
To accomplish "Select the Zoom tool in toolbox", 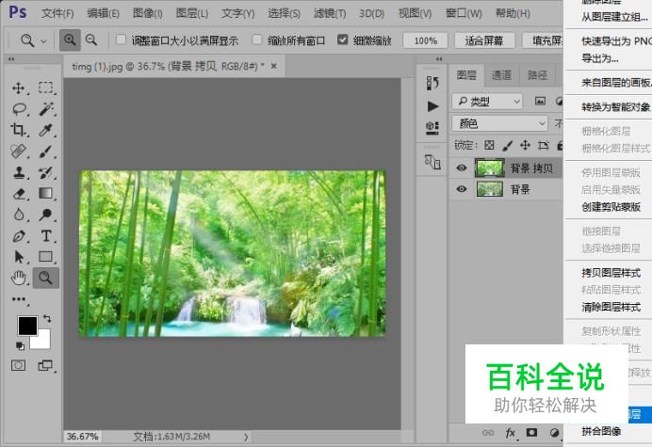I will click(46, 278).
